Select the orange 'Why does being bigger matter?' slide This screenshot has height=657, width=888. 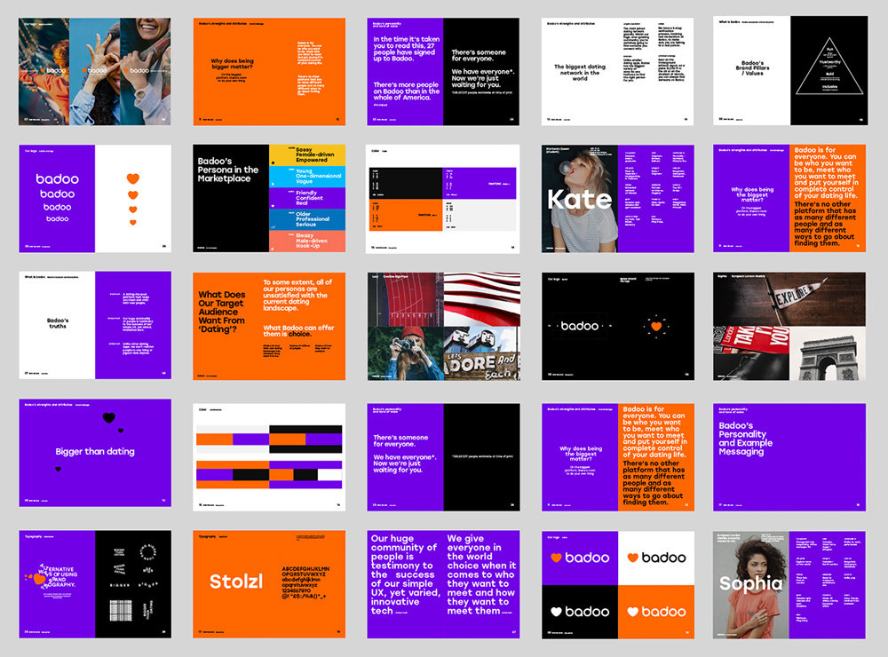tap(269, 71)
